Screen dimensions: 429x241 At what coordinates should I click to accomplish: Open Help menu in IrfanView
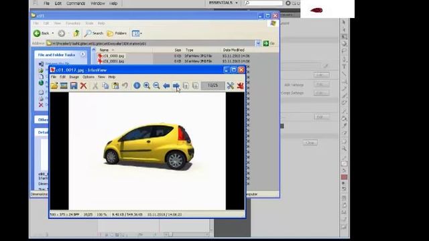click(x=112, y=77)
